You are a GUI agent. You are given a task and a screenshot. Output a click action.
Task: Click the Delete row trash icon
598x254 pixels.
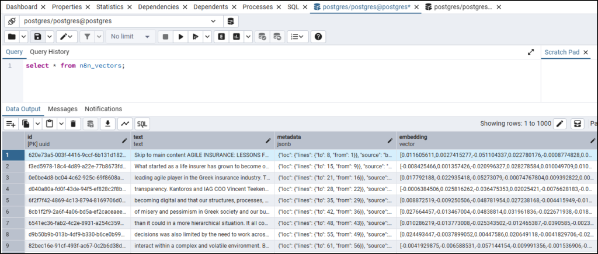point(73,124)
